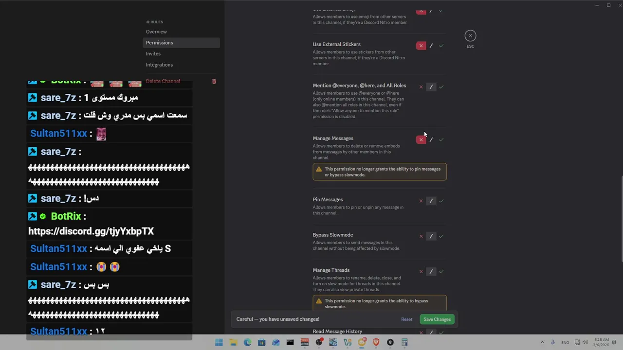Set Manage Threads to neutral slash
The width and height of the screenshot is (623, 350).
point(431,272)
